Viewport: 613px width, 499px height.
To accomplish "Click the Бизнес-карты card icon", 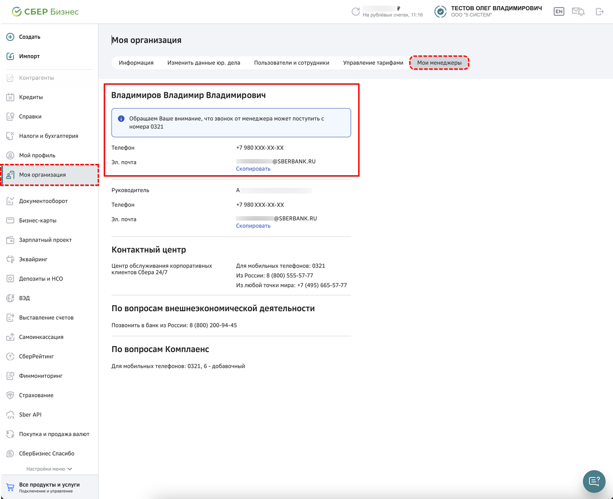I will tap(11, 221).
